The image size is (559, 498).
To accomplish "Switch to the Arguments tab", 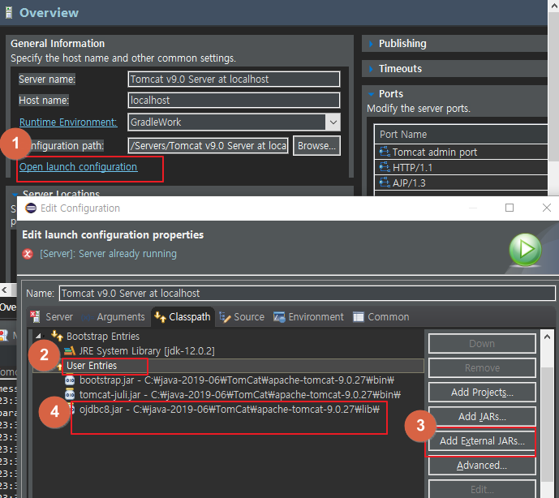I will tap(114, 317).
